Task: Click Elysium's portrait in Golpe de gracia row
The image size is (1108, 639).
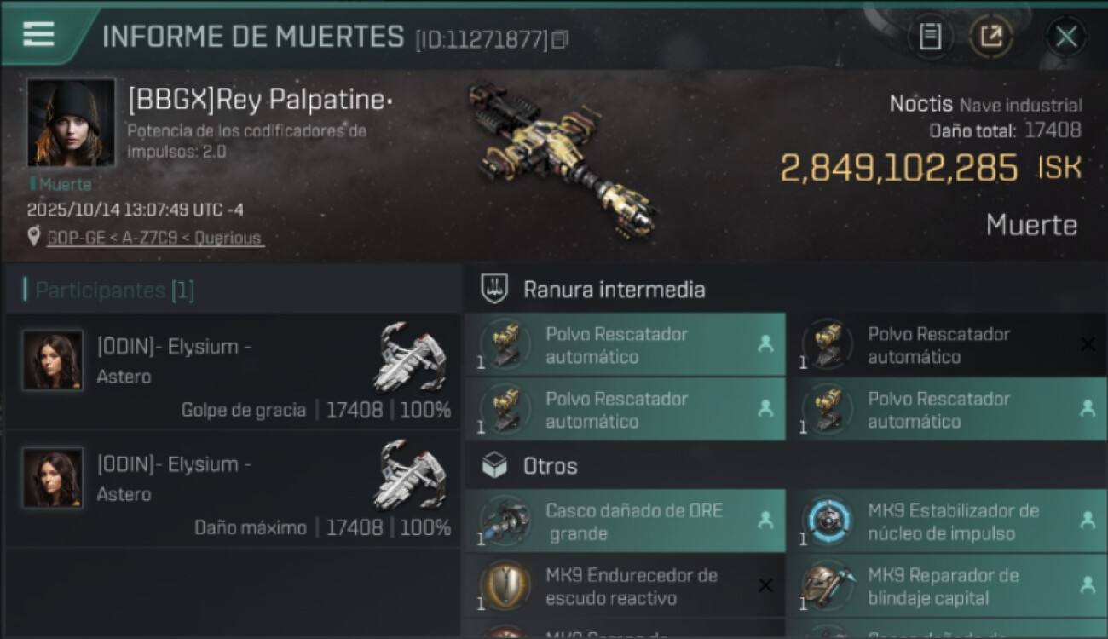Action: click(53, 360)
